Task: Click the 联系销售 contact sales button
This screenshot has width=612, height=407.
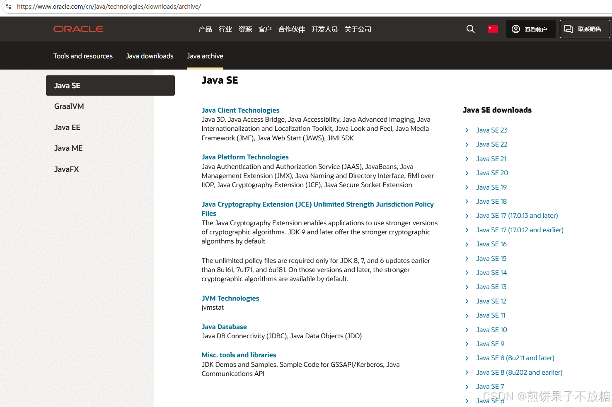Action: [x=585, y=29]
